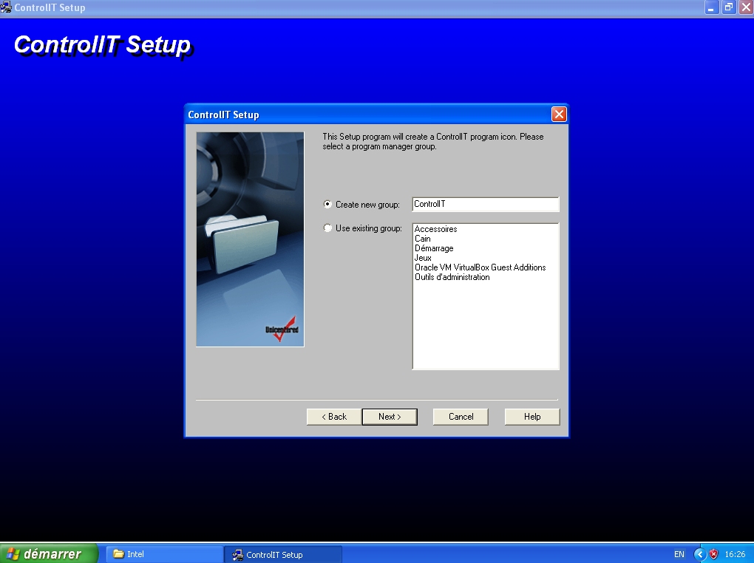Select the Use existing group radio button
The image size is (754, 563).
(328, 228)
